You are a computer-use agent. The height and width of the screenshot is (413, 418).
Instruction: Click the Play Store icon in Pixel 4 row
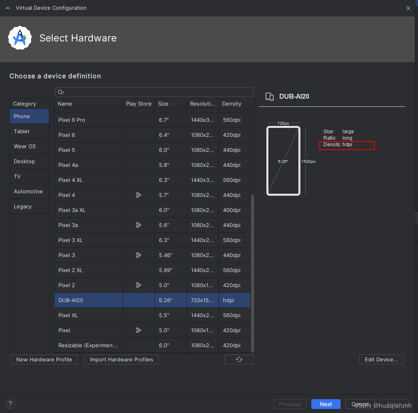pos(139,195)
